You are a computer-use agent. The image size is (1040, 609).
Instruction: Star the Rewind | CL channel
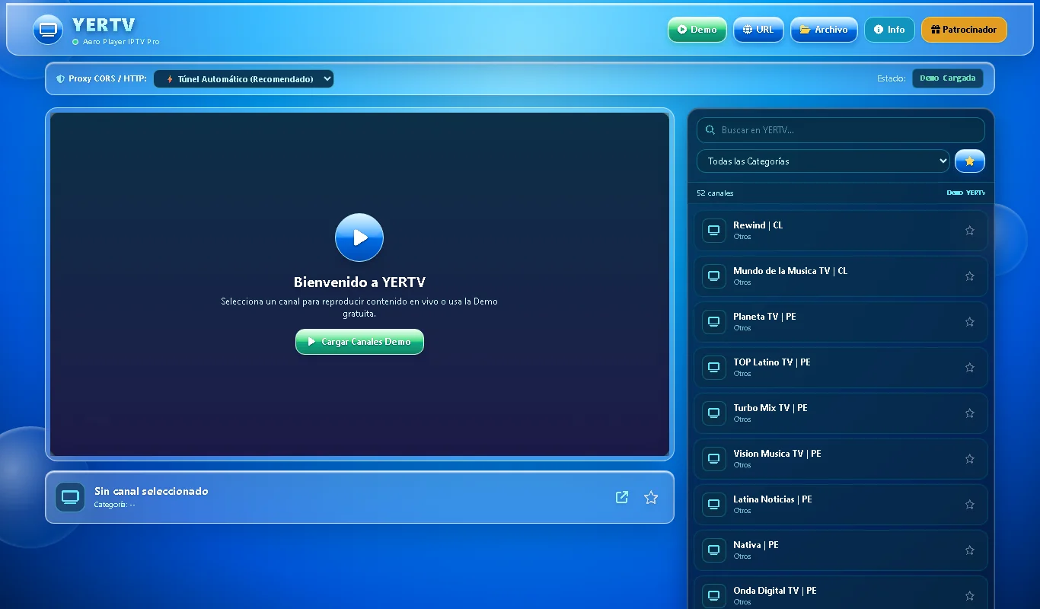coord(970,231)
